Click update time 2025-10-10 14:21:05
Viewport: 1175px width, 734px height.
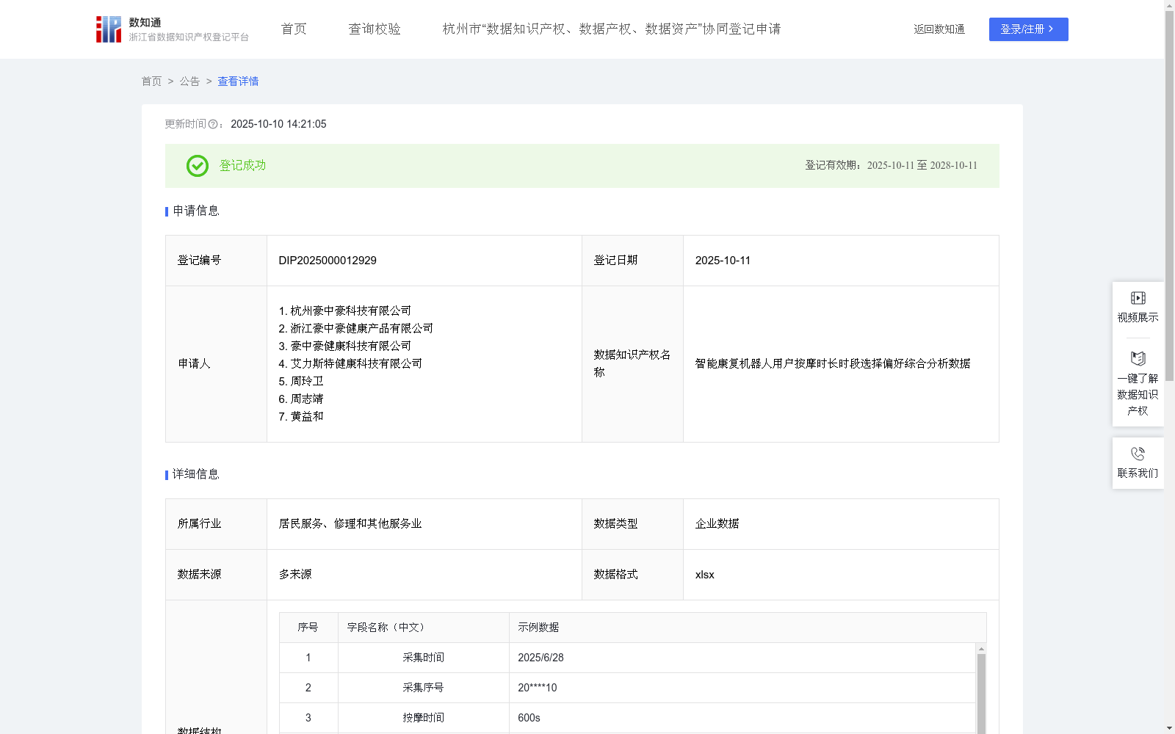[x=278, y=124]
